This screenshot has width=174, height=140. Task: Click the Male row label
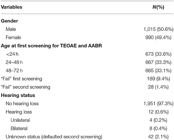11,29
